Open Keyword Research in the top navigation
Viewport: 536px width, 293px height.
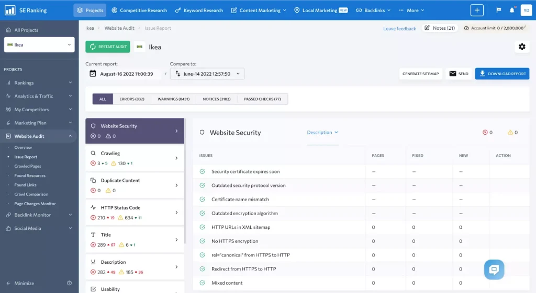coord(199,10)
